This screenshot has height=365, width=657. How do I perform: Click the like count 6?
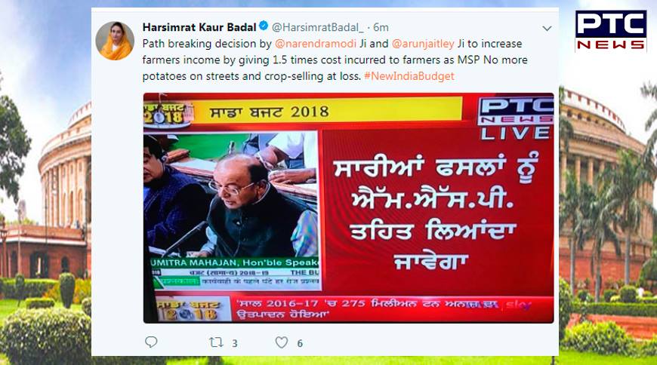300,343
